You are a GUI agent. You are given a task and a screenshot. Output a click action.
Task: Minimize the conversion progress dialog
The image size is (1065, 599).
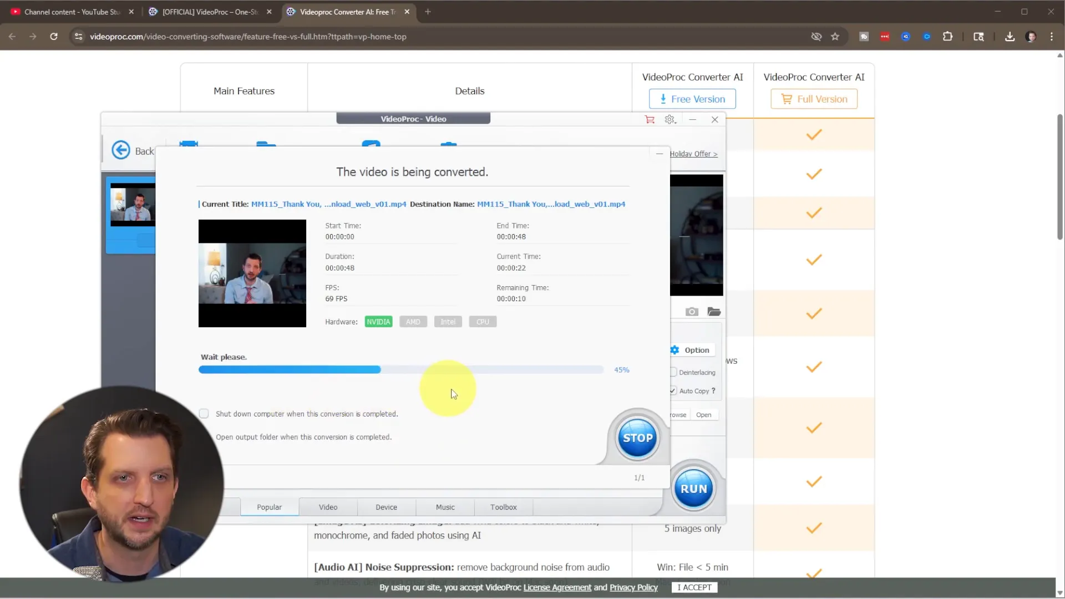click(659, 154)
